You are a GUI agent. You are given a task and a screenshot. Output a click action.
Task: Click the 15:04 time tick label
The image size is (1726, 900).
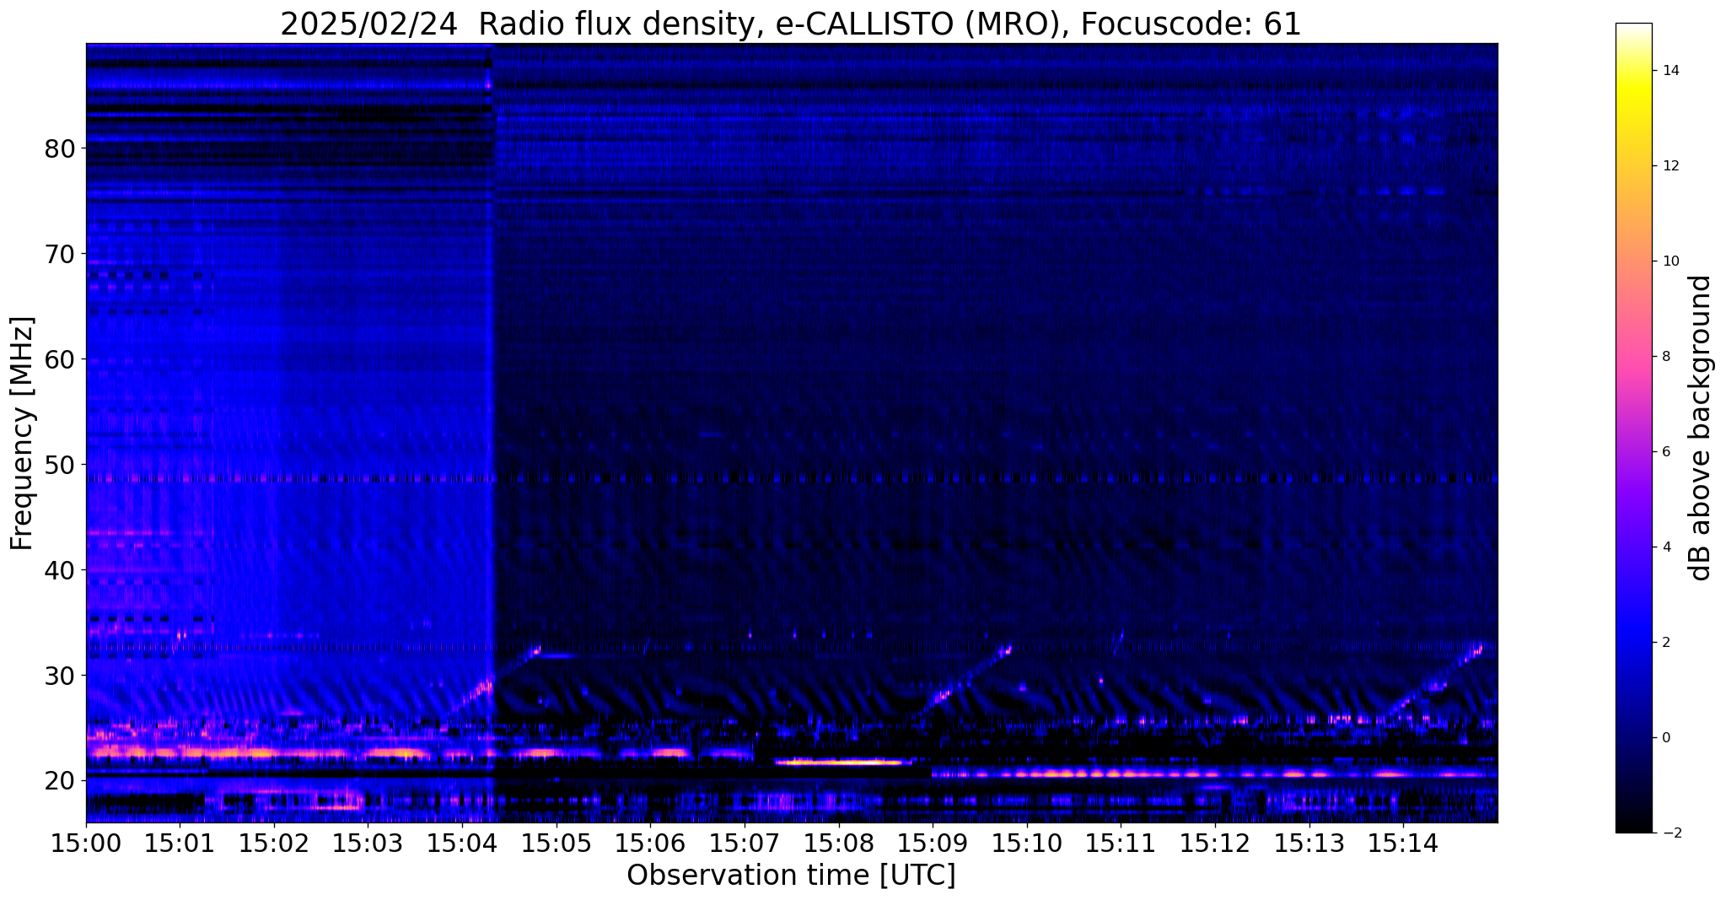462,843
